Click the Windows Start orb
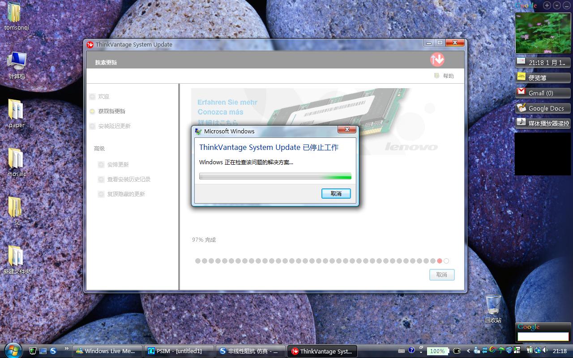Screen dimensions: 573x358 pyautogui.click(x=12, y=350)
